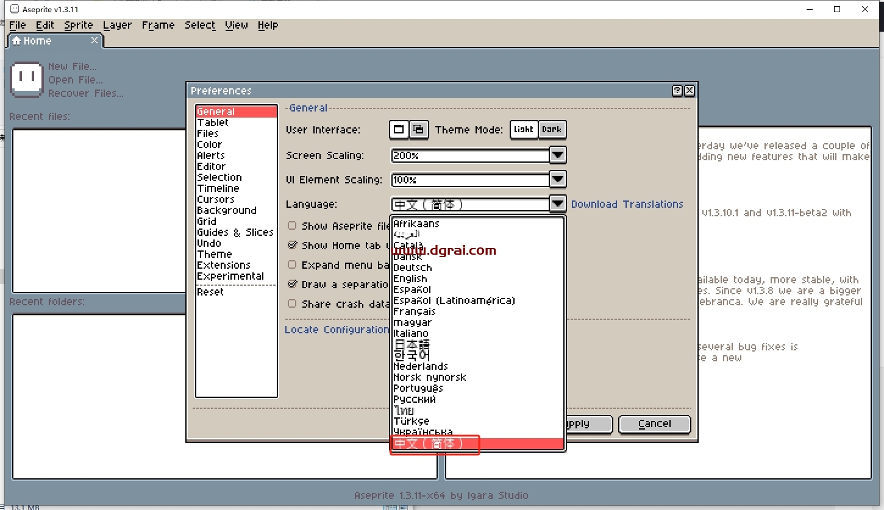
Task: Choose Deutsch from language list
Action: (478, 267)
